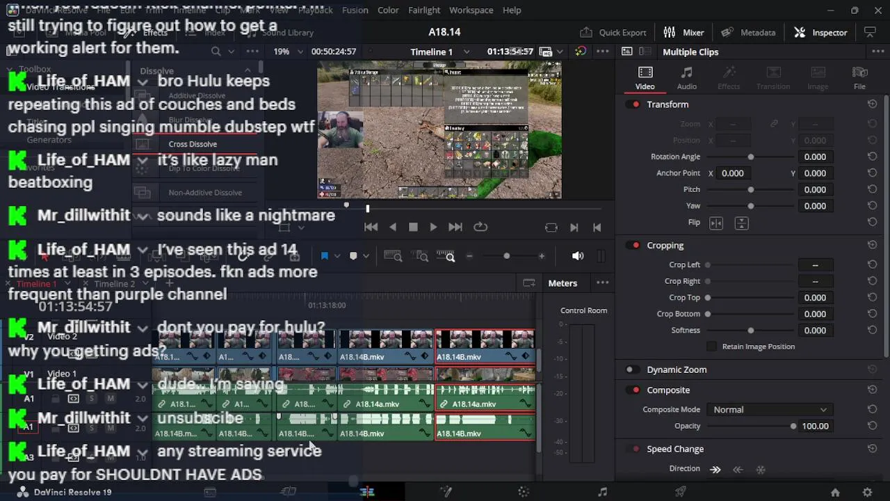Click the timeline zoom slider handle
Image resolution: width=890 pixels, height=501 pixels.
(x=506, y=256)
